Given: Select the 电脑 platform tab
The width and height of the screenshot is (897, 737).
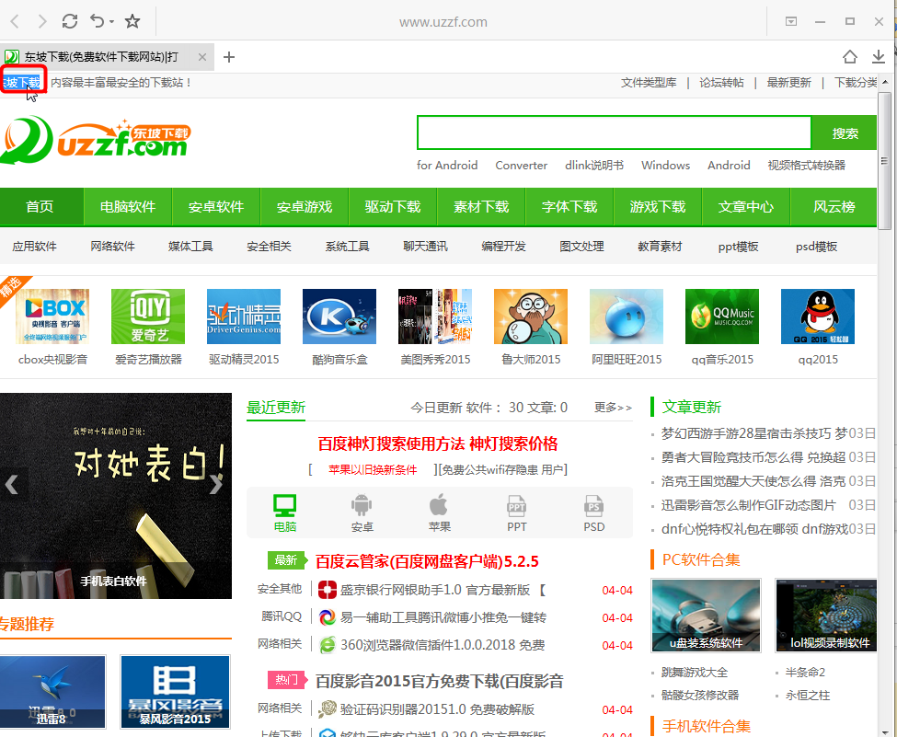Looking at the screenshot, I should point(285,512).
